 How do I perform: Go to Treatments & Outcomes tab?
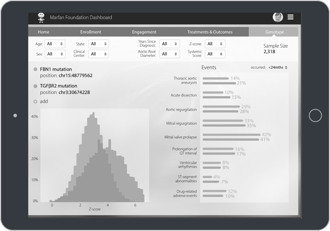[210, 32]
